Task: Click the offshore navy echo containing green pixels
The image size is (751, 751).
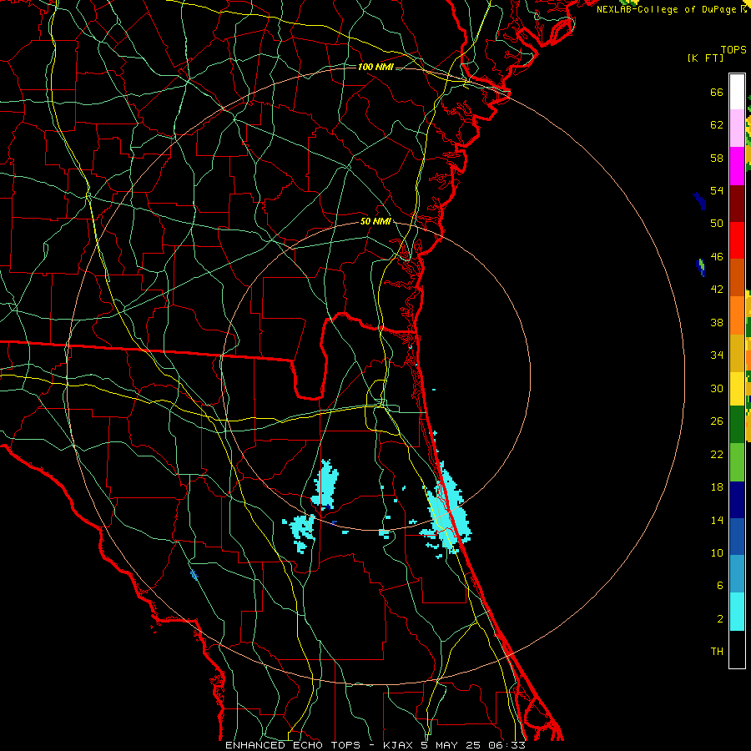Action: tap(701, 268)
